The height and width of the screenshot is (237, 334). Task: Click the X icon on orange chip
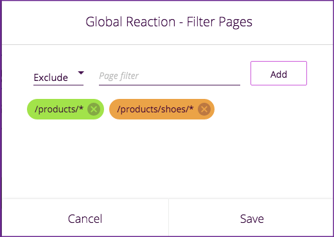point(204,109)
